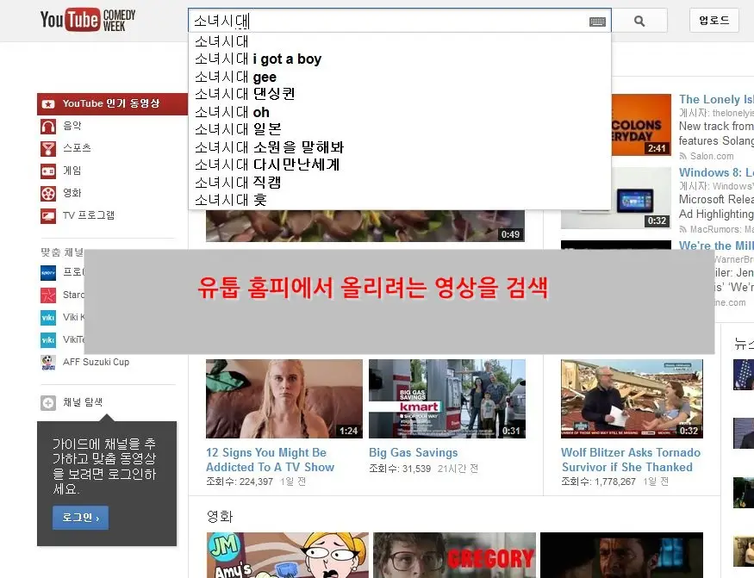Open the 0:49 featured video thumbnail
The width and height of the screenshot is (754, 578).
pos(365,226)
